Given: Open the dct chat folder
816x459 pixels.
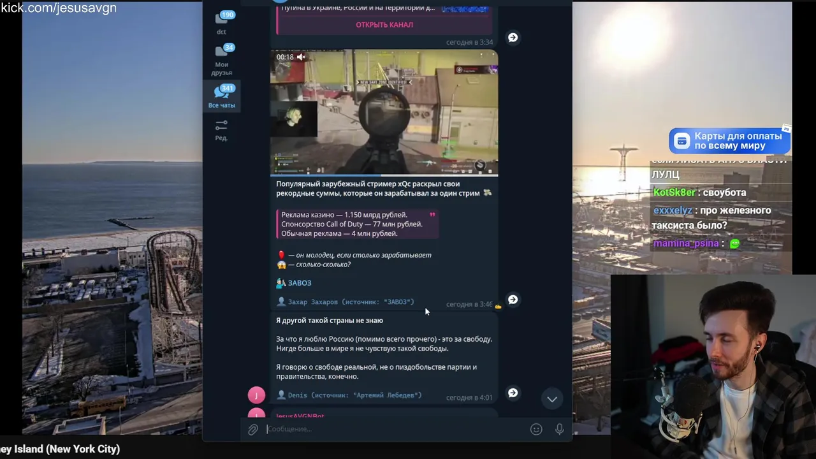Looking at the screenshot, I should pyautogui.click(x=221, y=22).
